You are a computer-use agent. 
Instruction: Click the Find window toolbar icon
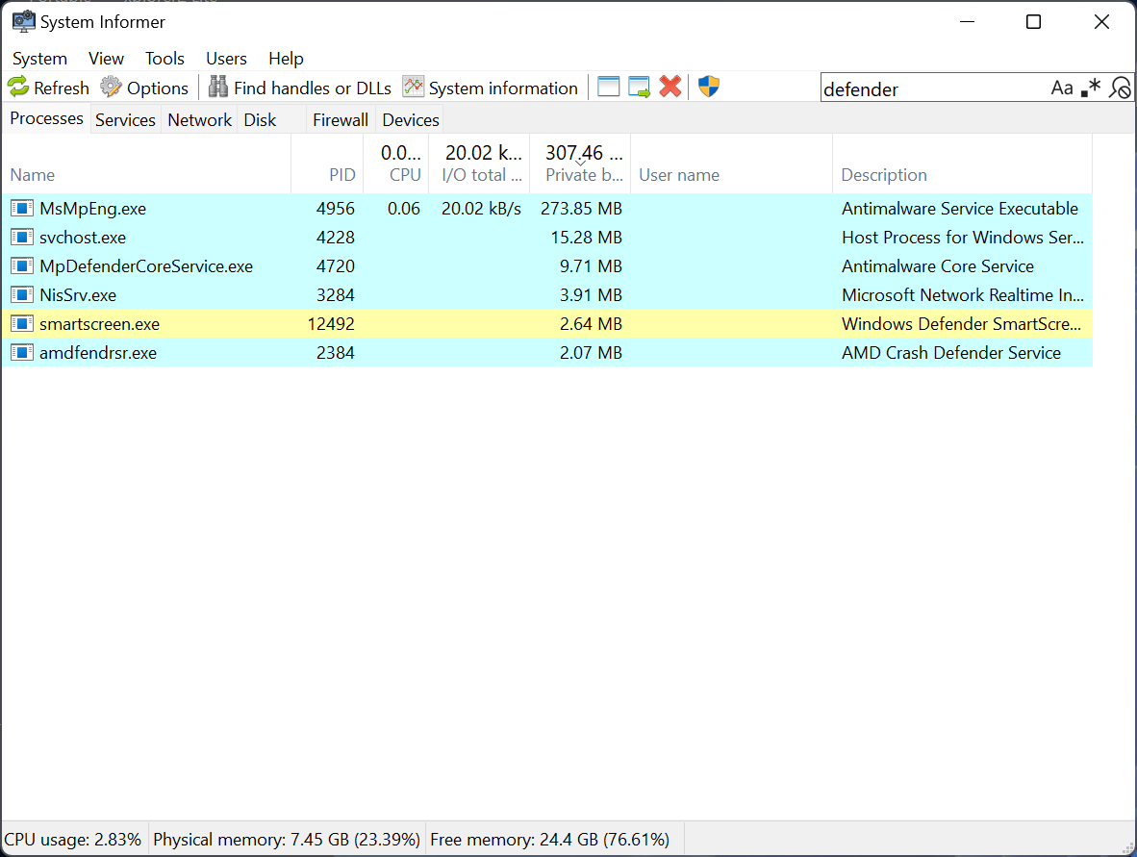point(608,88)
